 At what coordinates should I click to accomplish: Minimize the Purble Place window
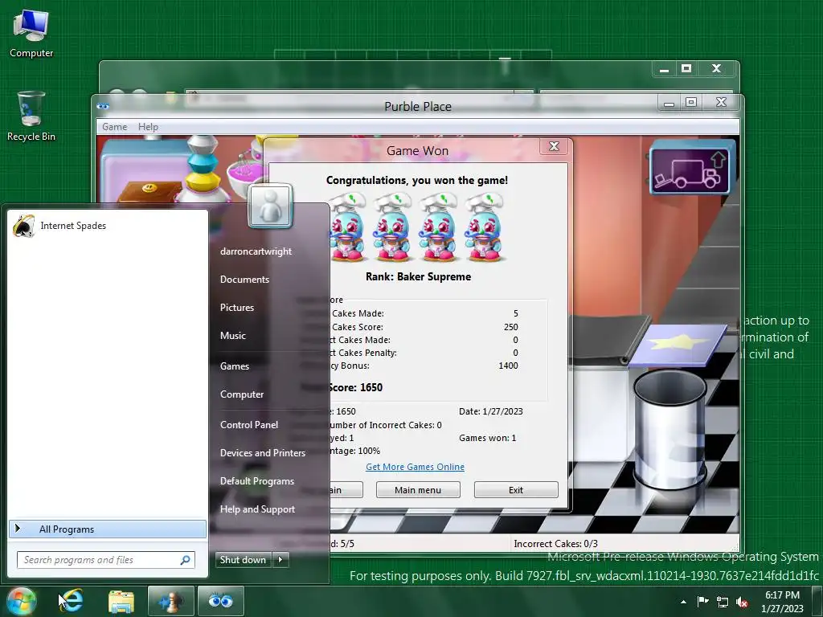[x=669, y=102]
